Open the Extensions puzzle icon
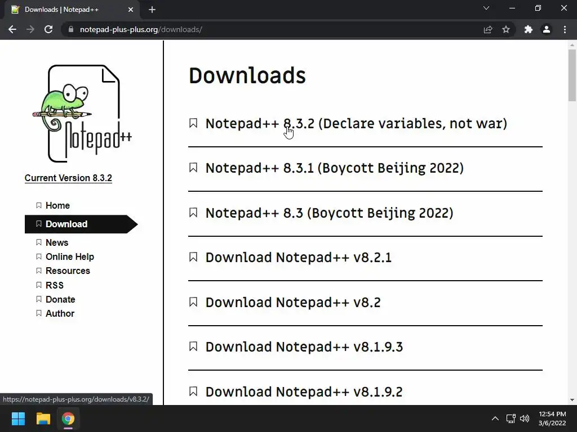Viewport: 577px width, 432px height. (x=529, y=29)
